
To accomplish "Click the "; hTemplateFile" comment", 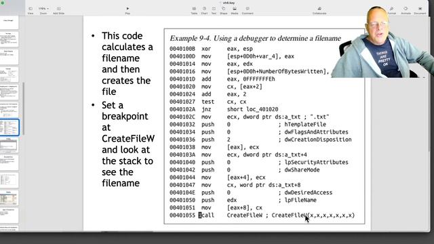I will [302, 125].
